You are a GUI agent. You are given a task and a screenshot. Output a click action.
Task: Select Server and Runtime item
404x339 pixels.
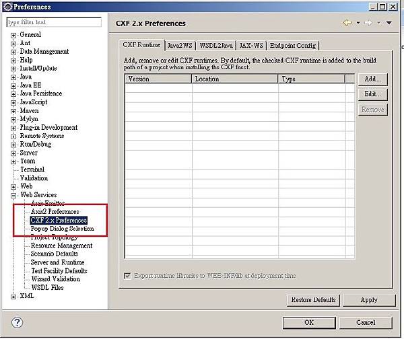57,262
